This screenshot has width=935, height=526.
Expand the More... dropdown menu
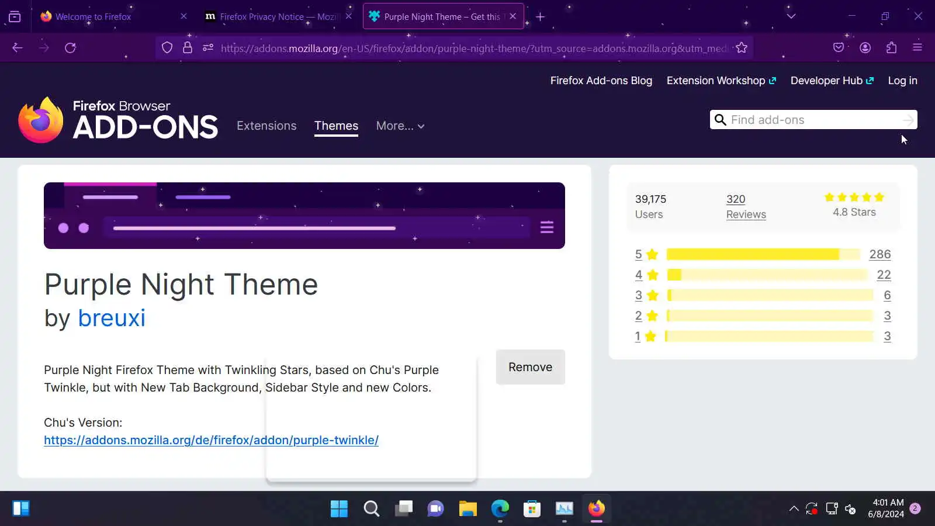click(400, 126)
